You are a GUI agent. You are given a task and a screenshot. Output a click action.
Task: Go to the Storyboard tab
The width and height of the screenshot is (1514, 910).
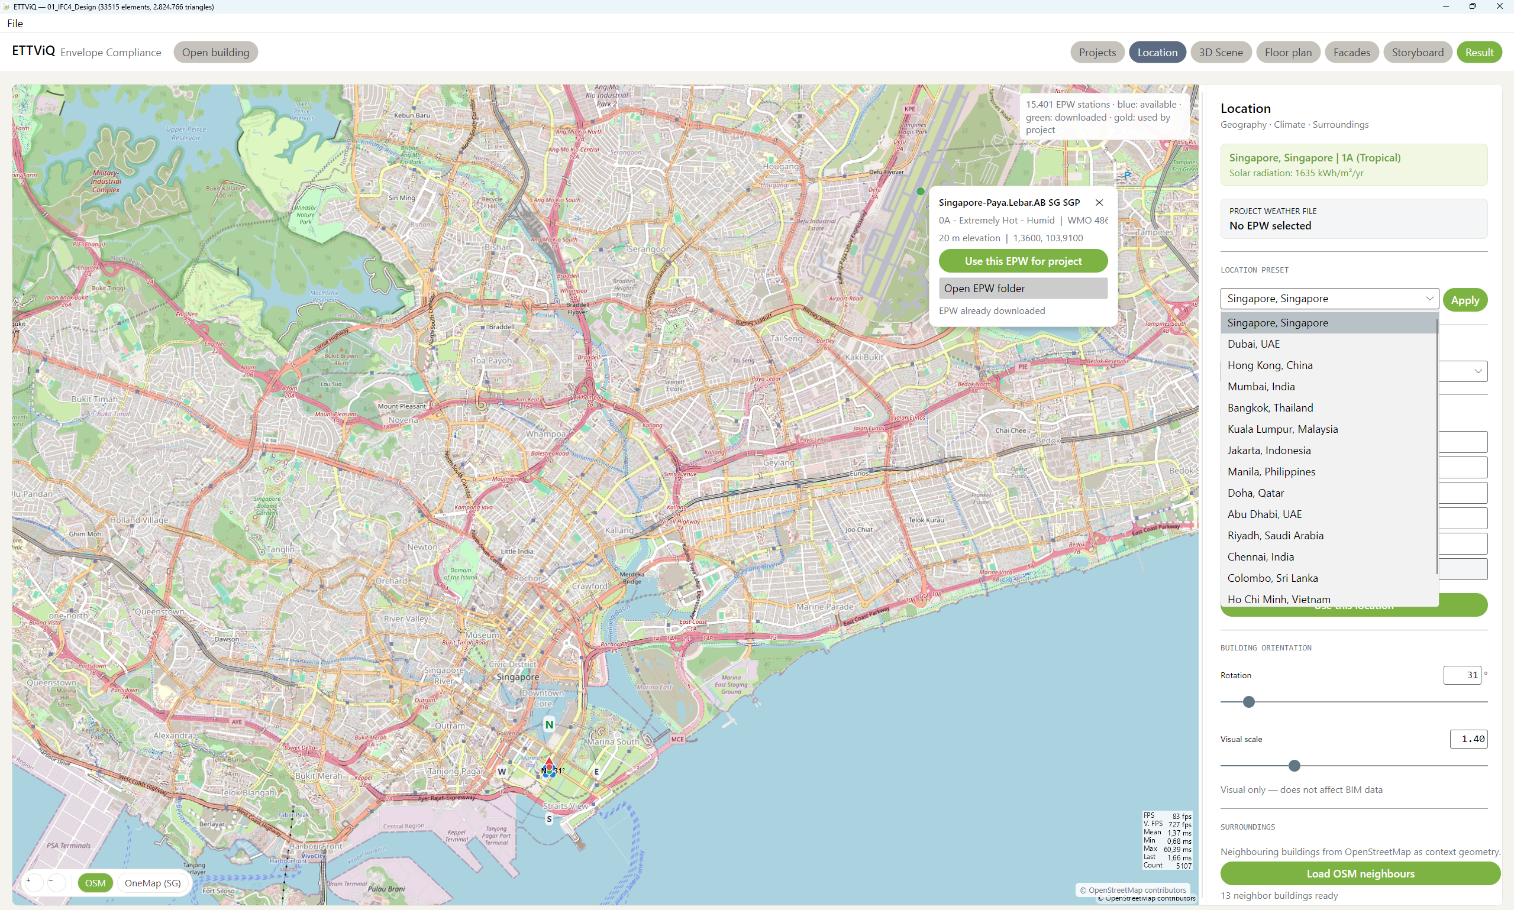click(x=1417, y=52)
